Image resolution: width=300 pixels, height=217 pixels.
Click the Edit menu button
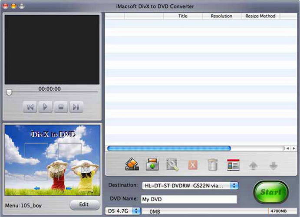coord(84,204)
